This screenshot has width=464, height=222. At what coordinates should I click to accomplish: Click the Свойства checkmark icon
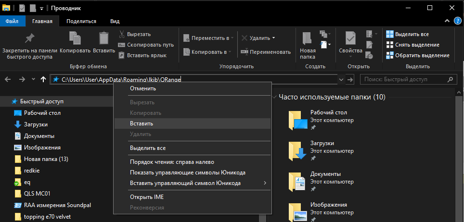click(350, 38)
